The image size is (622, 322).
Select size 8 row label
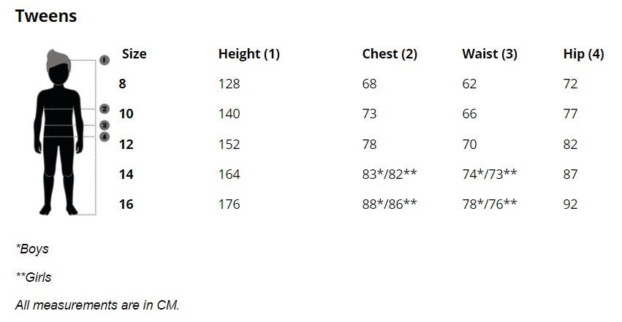(x=122, y=84)
